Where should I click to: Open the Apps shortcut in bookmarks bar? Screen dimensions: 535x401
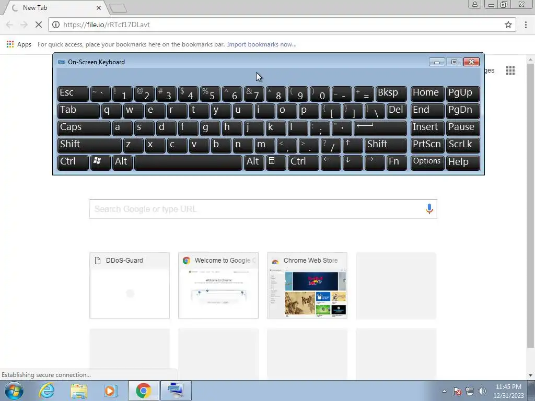coord(19,44)
